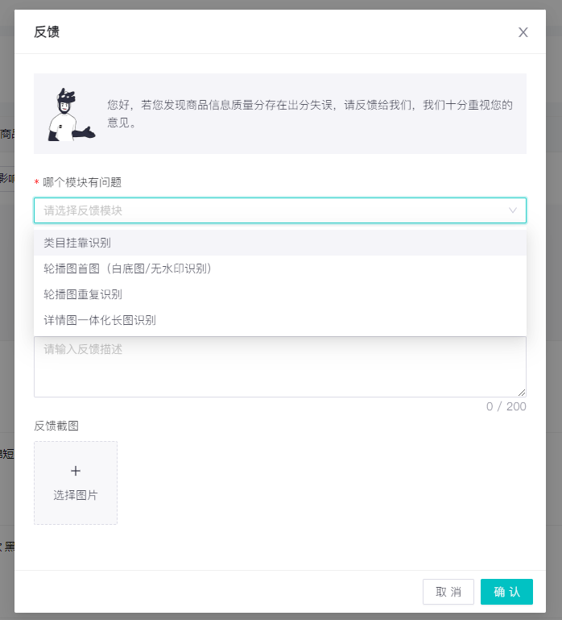Close the 反馈 dialog with the X icon

pyautogui.click(x=523, y=32)
